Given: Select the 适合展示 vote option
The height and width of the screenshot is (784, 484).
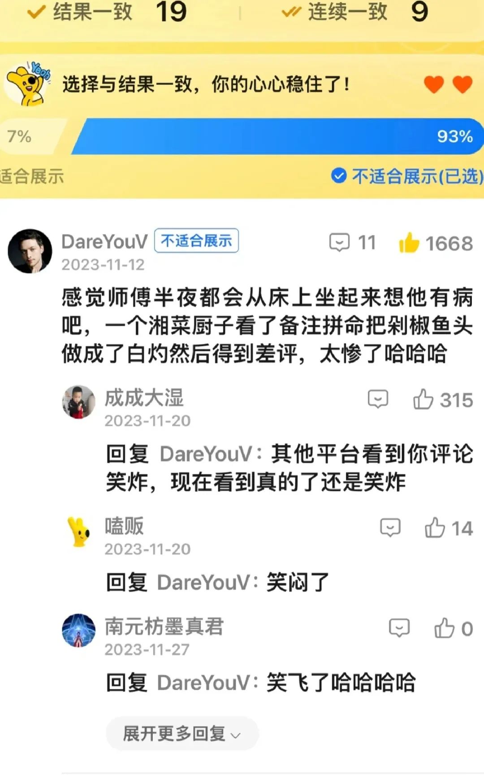Looking at the screenshot, I should pyautogui.click(x=32, y=176).
